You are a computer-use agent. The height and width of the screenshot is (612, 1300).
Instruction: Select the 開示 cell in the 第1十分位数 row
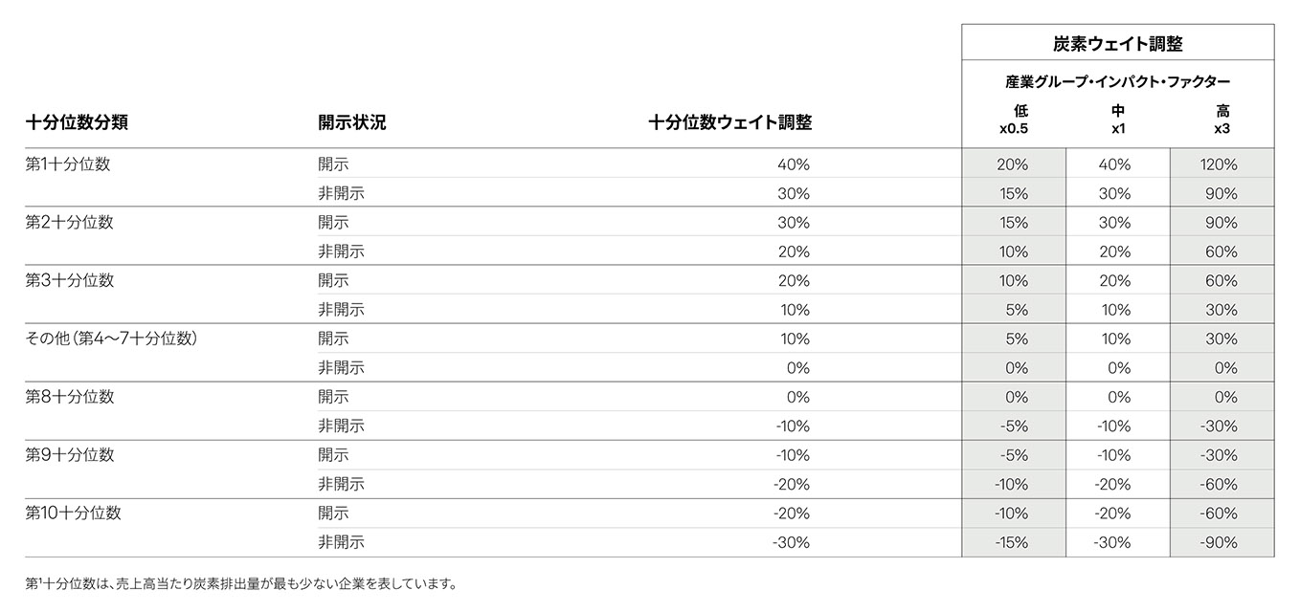coord(334,164)
